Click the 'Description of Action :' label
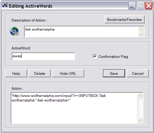The height and width of the screenshot is (133, 154). (29, 20)
